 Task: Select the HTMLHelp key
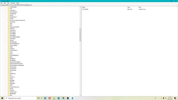pos(13,94)
